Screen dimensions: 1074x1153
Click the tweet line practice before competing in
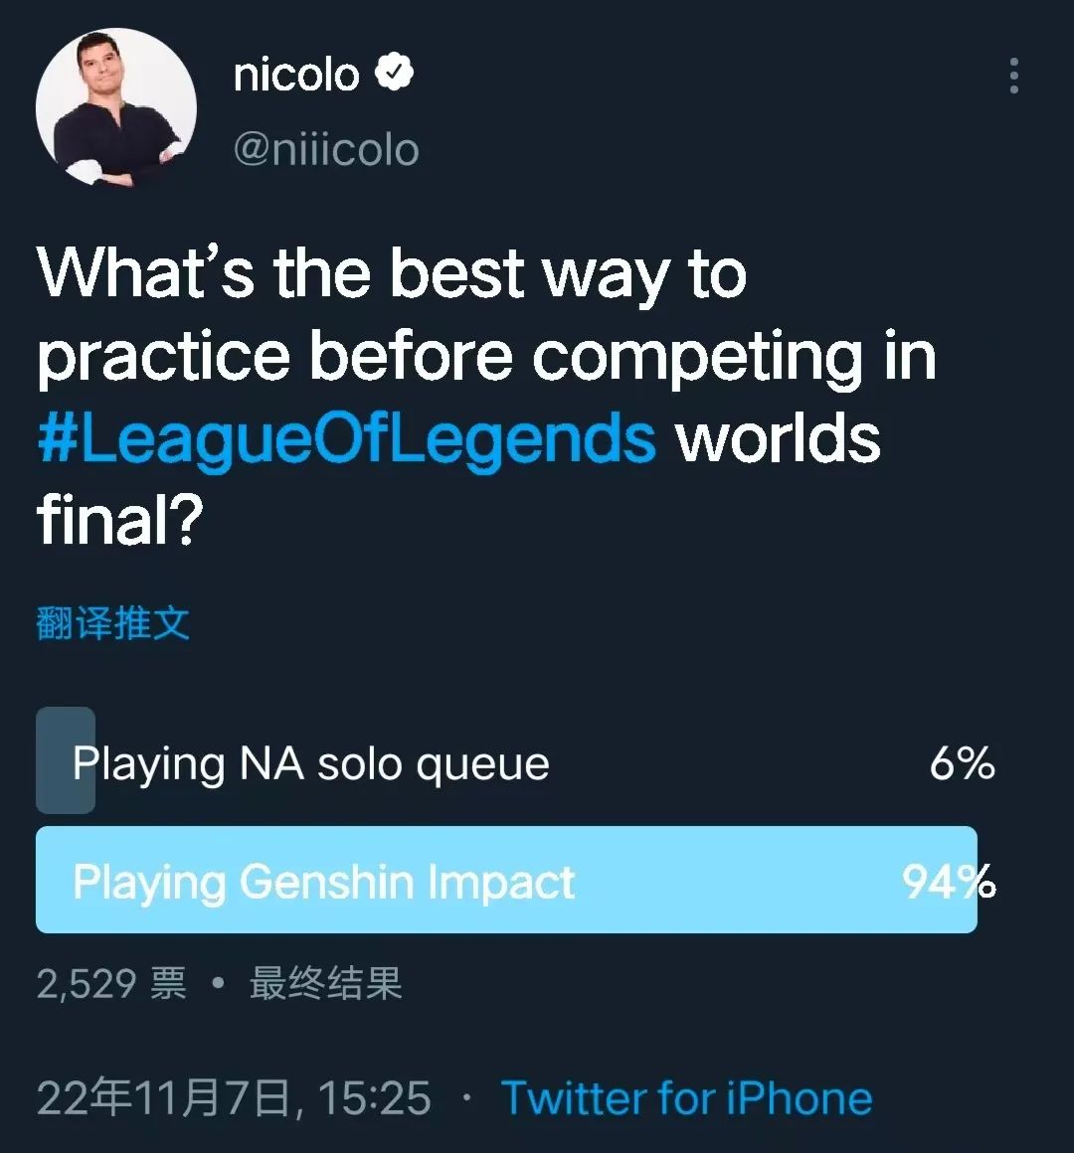click(486, 356)
